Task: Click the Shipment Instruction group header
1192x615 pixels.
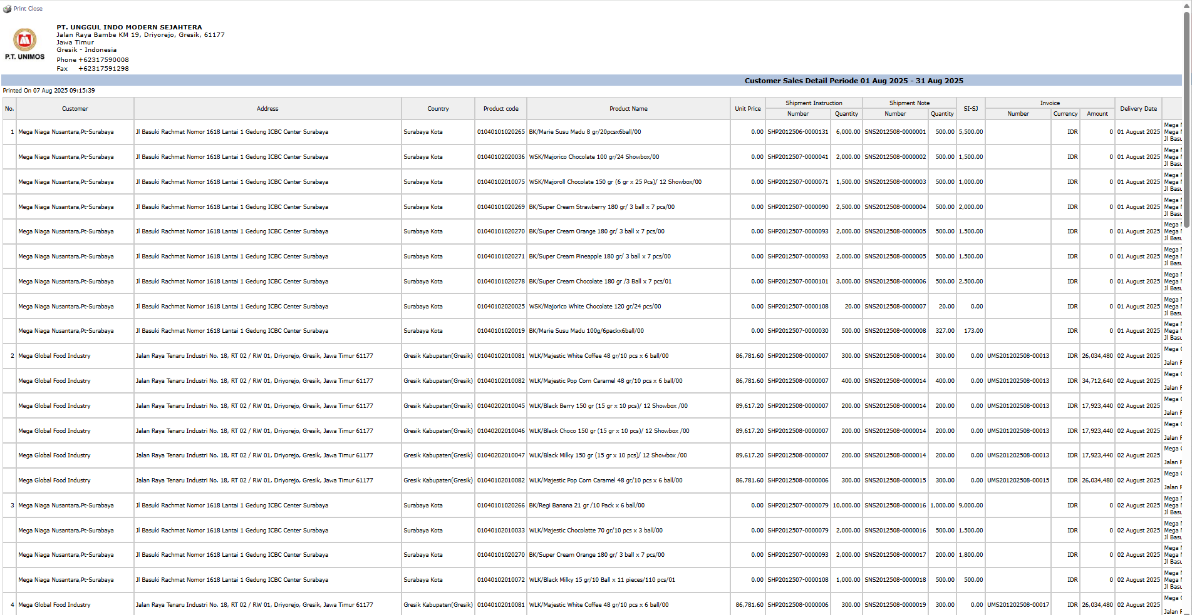Action: 814,103
